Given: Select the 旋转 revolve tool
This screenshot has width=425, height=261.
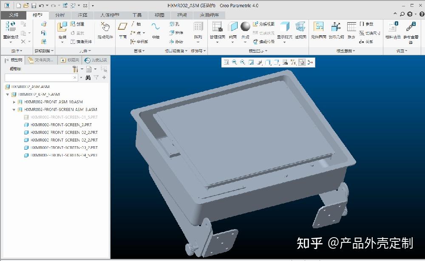Looking at the screenshot, I should click(176, 42).
